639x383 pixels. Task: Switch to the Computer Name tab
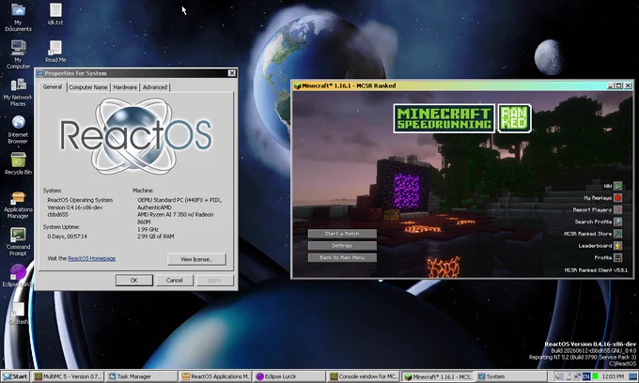coord(88,87)
